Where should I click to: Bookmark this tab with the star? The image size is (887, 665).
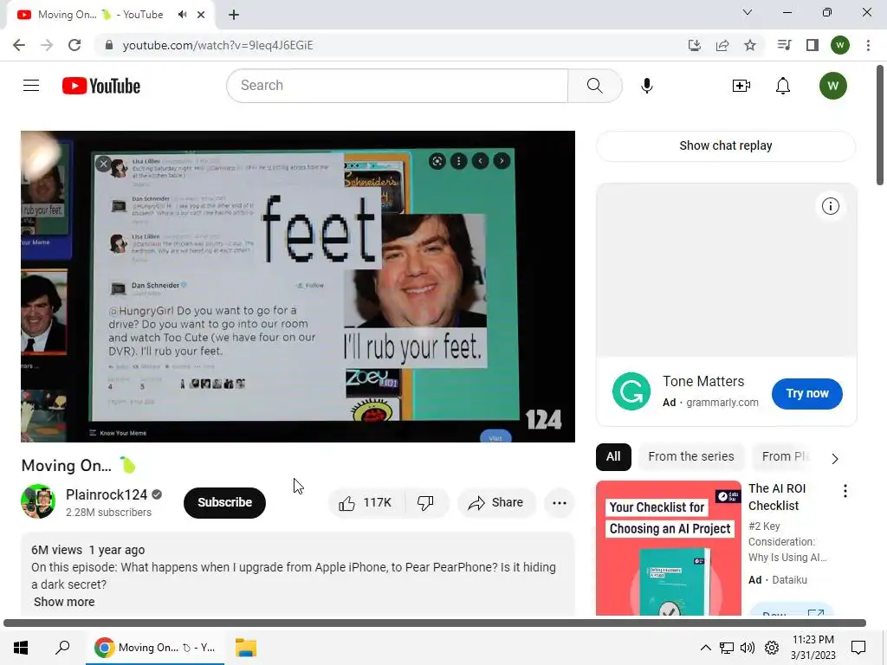click(750, 45)
